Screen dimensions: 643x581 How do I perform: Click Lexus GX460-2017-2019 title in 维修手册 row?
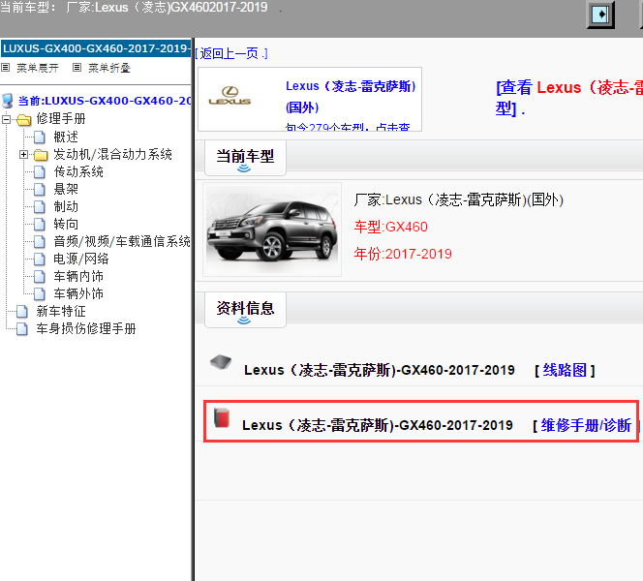[x=378, y=425]
